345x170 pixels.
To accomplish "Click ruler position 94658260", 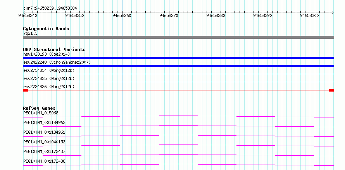I will point(122,15).
